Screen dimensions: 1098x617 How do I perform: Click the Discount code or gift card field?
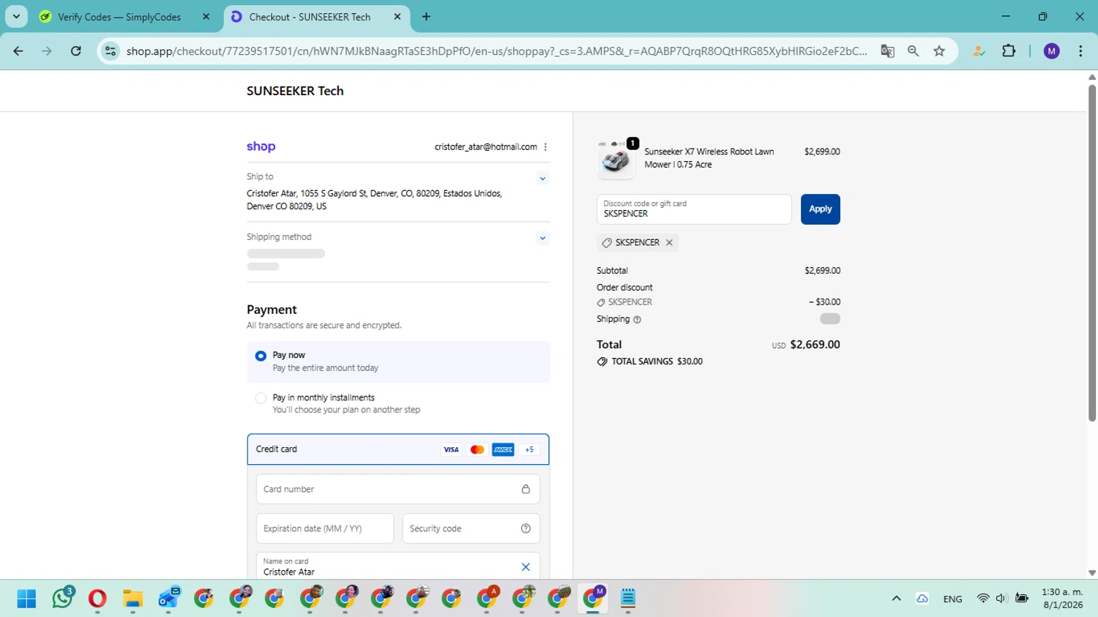point(694,209)
